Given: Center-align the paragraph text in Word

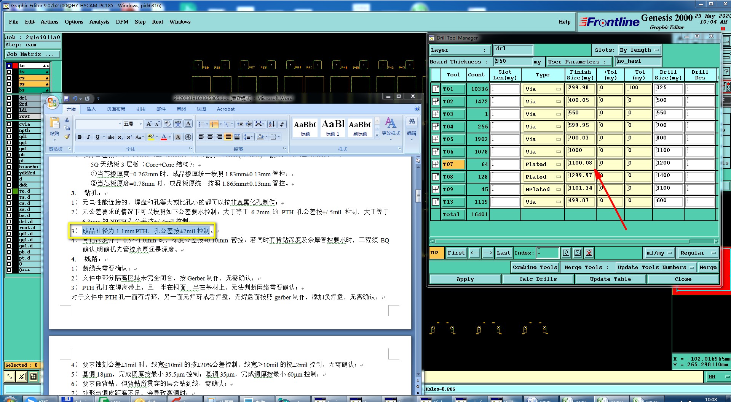Looking at the screenshot, I should click(x=210, y=137).
